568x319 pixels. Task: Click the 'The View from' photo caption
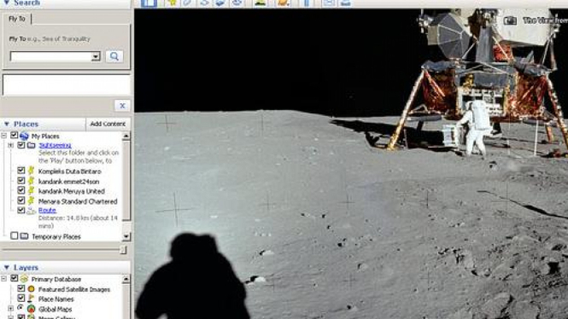pos(545,20)
